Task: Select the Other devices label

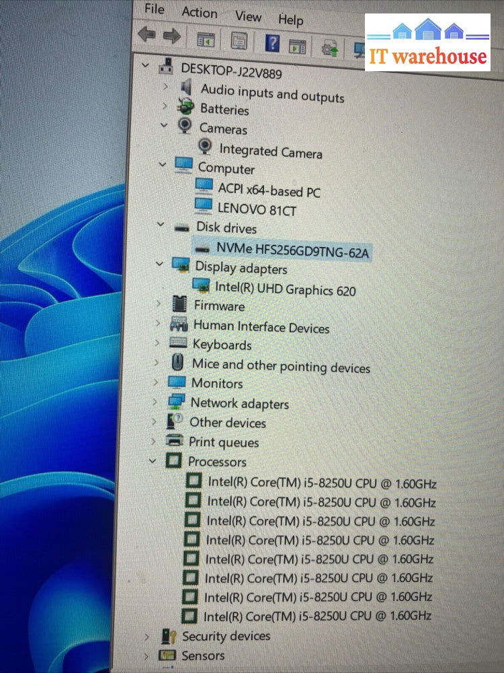Action: pyautogui.click(x=228, y=423)
